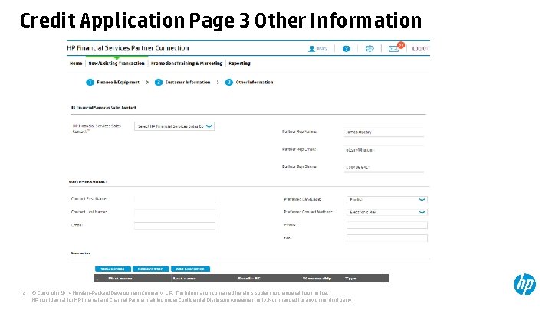Click the View Details button

[x=113, y=269]
